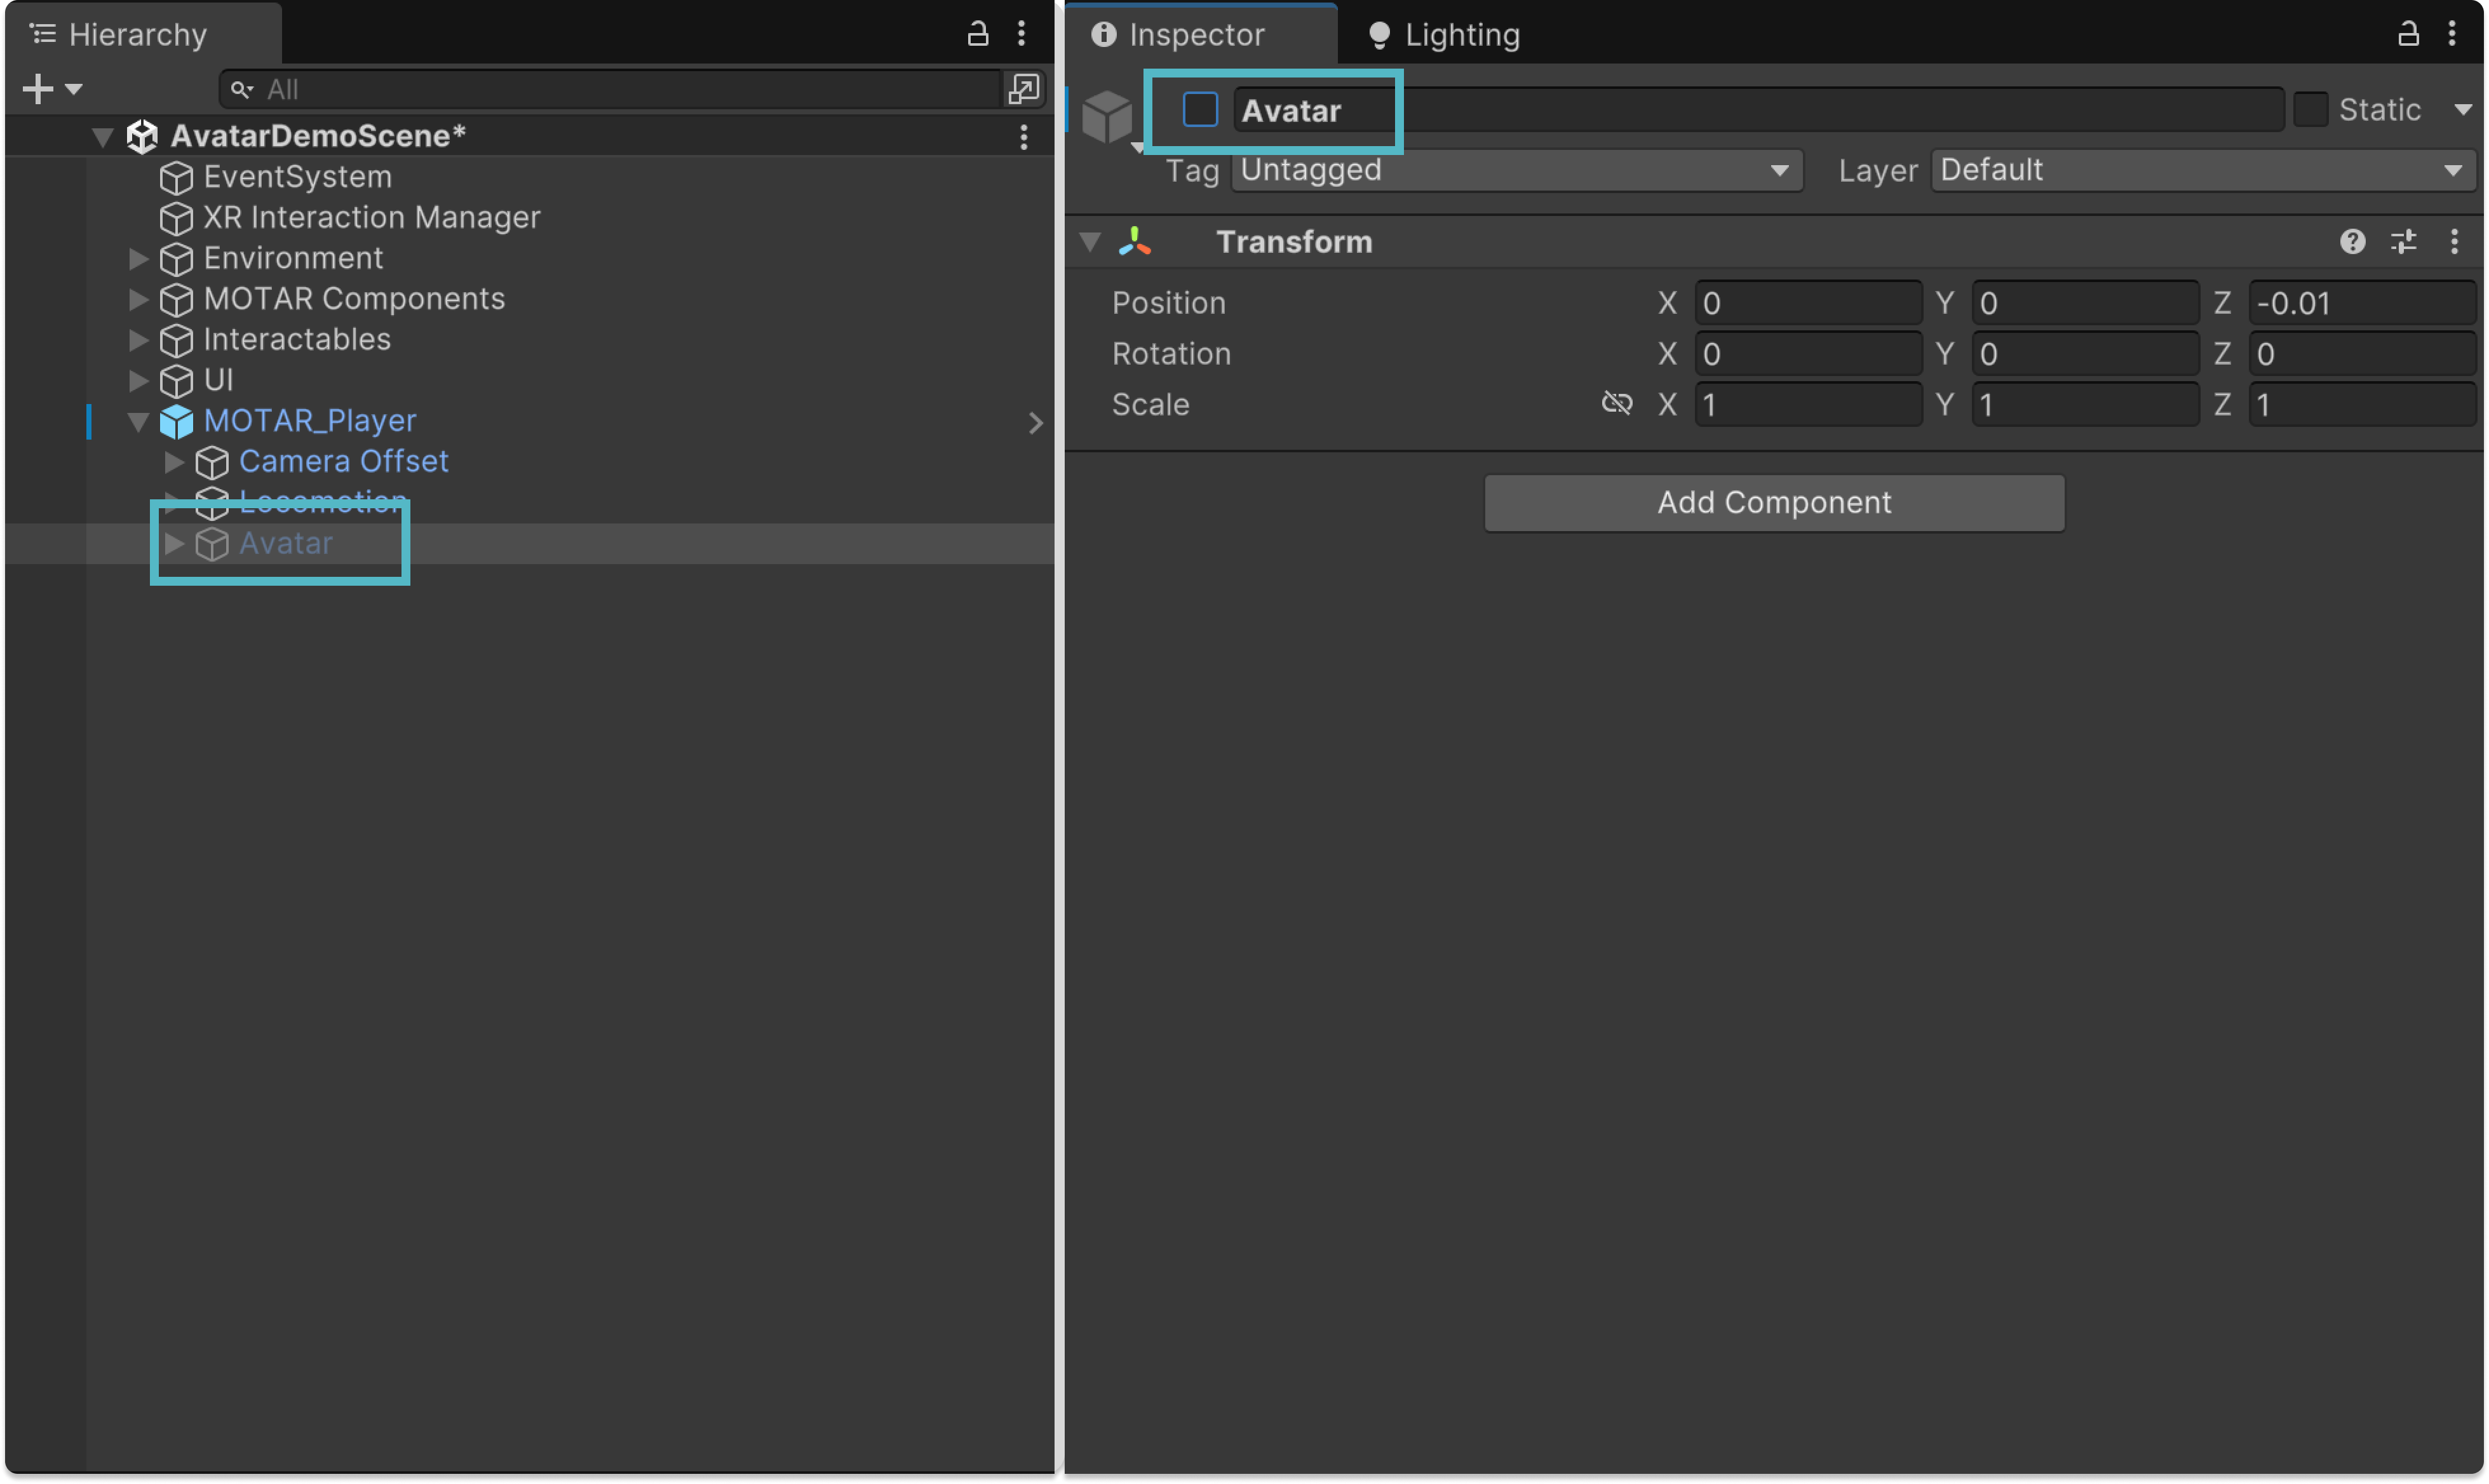Image resolution: width=2489 pixels, height=1484 pixels.
Task: Expand the Environment object
Action: pos(139,259)
